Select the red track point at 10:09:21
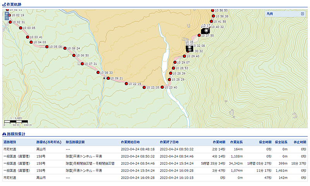The image size is (310, 186). click(x=108, y=78)
